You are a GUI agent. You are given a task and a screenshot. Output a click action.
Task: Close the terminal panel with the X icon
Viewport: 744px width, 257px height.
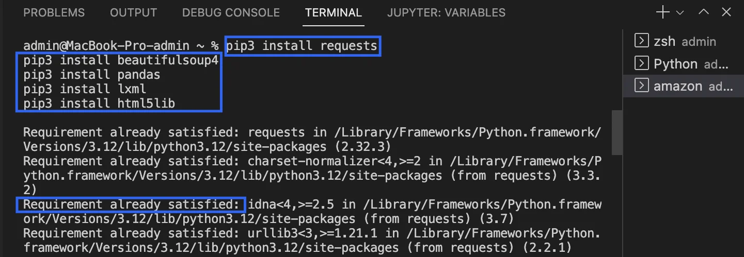point(726,12)
